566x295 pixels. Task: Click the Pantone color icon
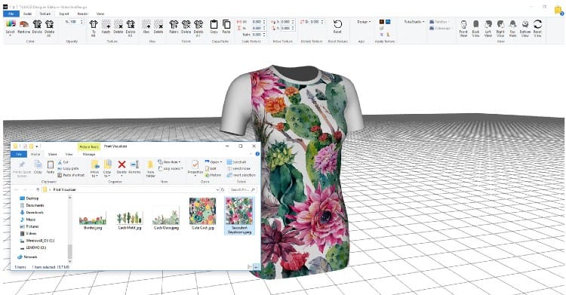tap(24, 27)
